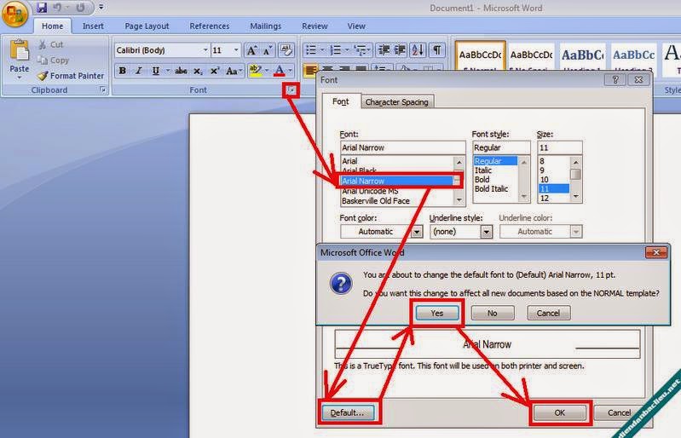Toggle strikethrough formatting
This screenshot has height=438, width=681.
click(x=181, y=71)
